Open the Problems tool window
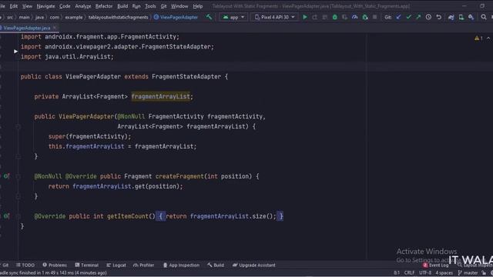The width and height of the screenshot is (493, 277). click(55, 265)
